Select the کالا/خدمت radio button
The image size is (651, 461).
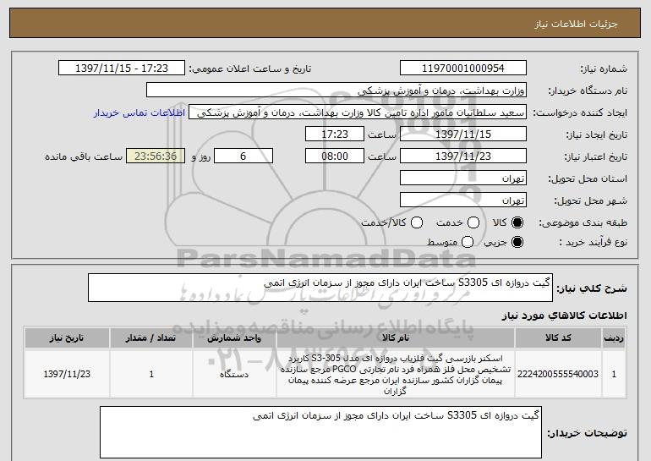pos(417,222)
